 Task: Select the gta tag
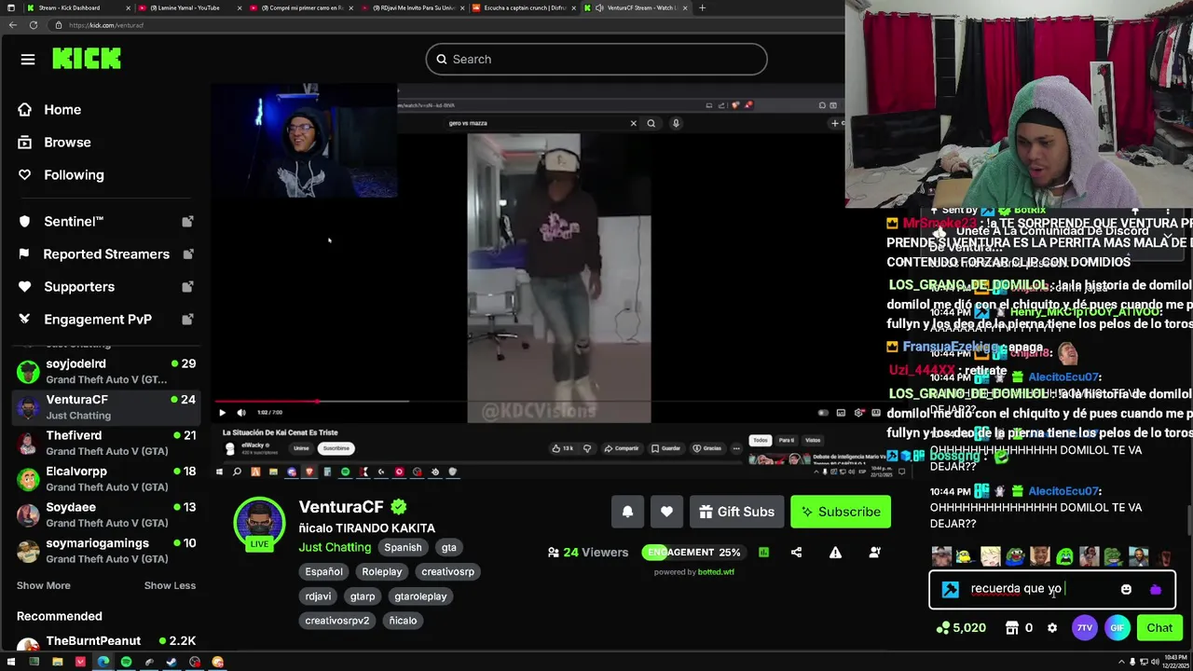point(449,548)
